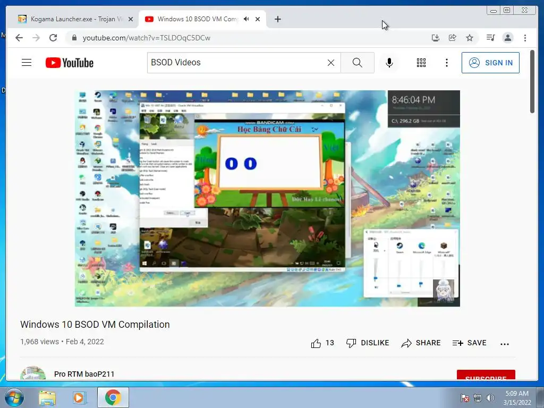The width and height of the screenshot is (544, 408).
Task: Click the search magnifier button
Action: [358, 63]
